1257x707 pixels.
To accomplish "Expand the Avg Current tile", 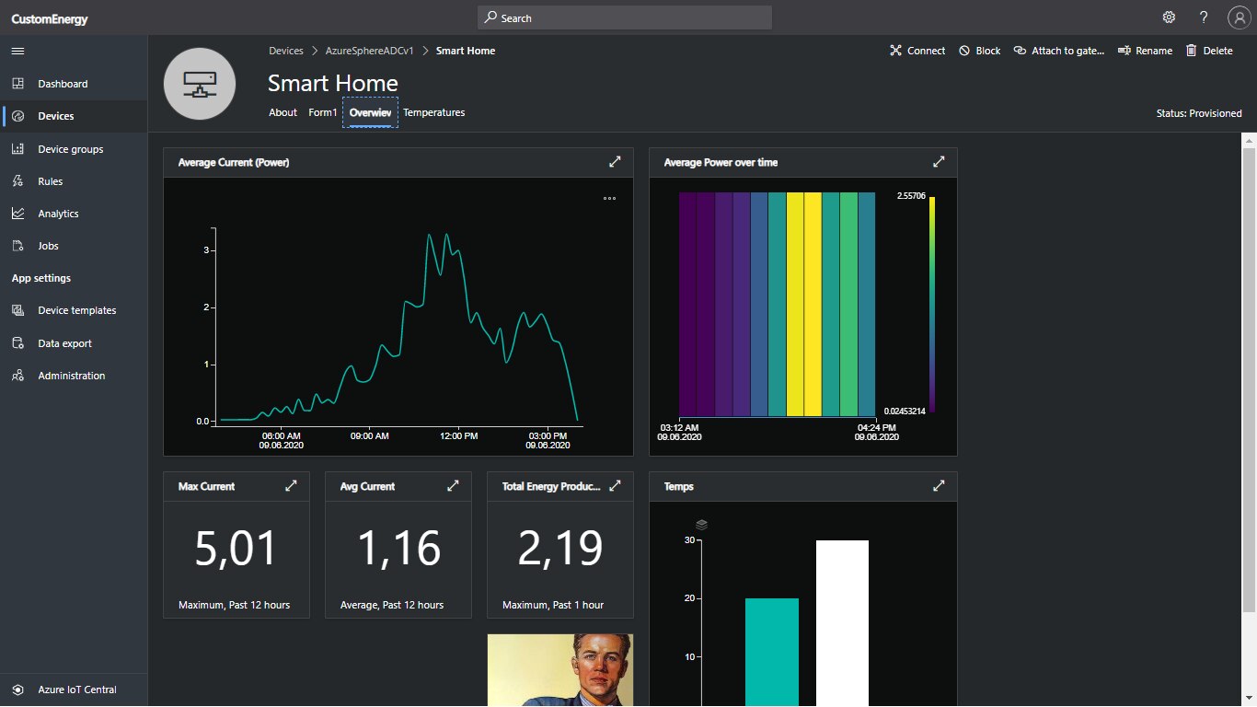I will 453,486.
